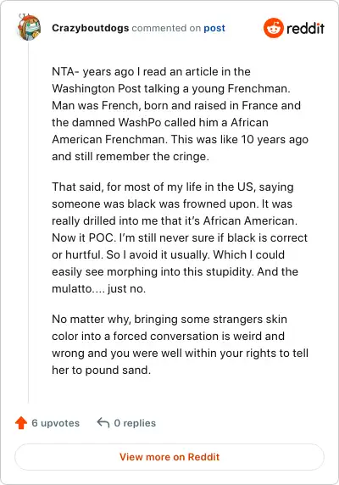
Task: Click the final line "her to pound sand."
Action: click(x=102, y=370)
